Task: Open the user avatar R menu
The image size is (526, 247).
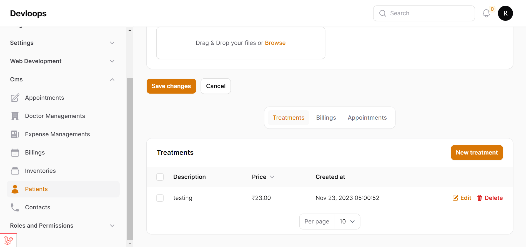Action: tap(505, 13)
